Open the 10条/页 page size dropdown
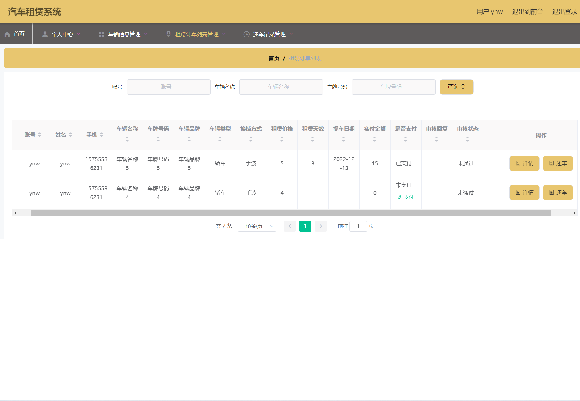580x401 pixels. coord(257,226)
